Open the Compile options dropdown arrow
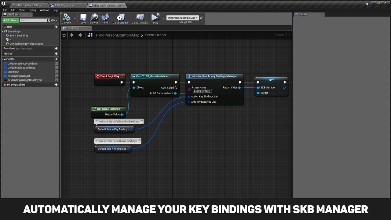 pyautogui.click(x=75, y=19)
